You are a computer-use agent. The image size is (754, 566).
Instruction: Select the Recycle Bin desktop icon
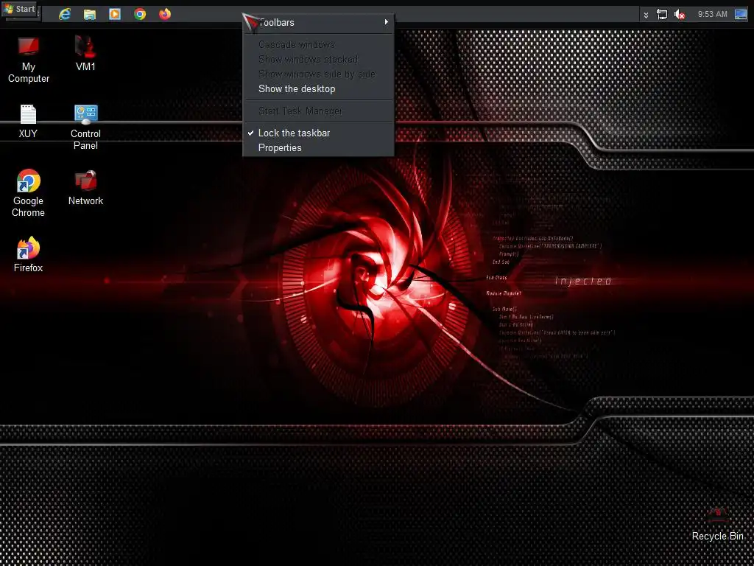pyautogui.click(x=717, y=524)
